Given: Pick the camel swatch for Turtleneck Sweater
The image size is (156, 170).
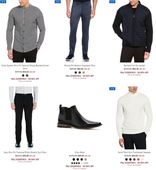Looking at the screenshot, I should (138, 159).
